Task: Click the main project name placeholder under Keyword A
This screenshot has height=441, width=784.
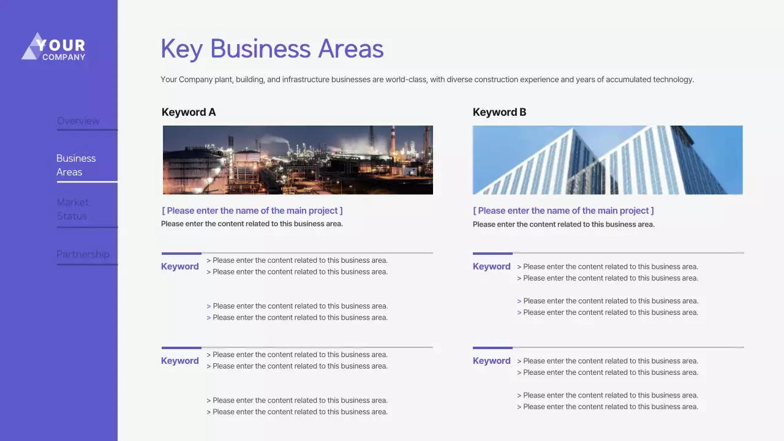Action: pyautogui.click(x=252, y=210)
